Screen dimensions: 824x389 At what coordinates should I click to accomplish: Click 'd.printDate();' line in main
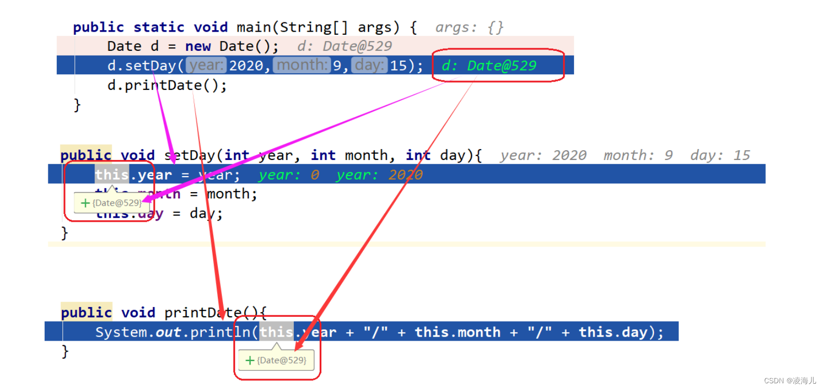coord(167,85)
